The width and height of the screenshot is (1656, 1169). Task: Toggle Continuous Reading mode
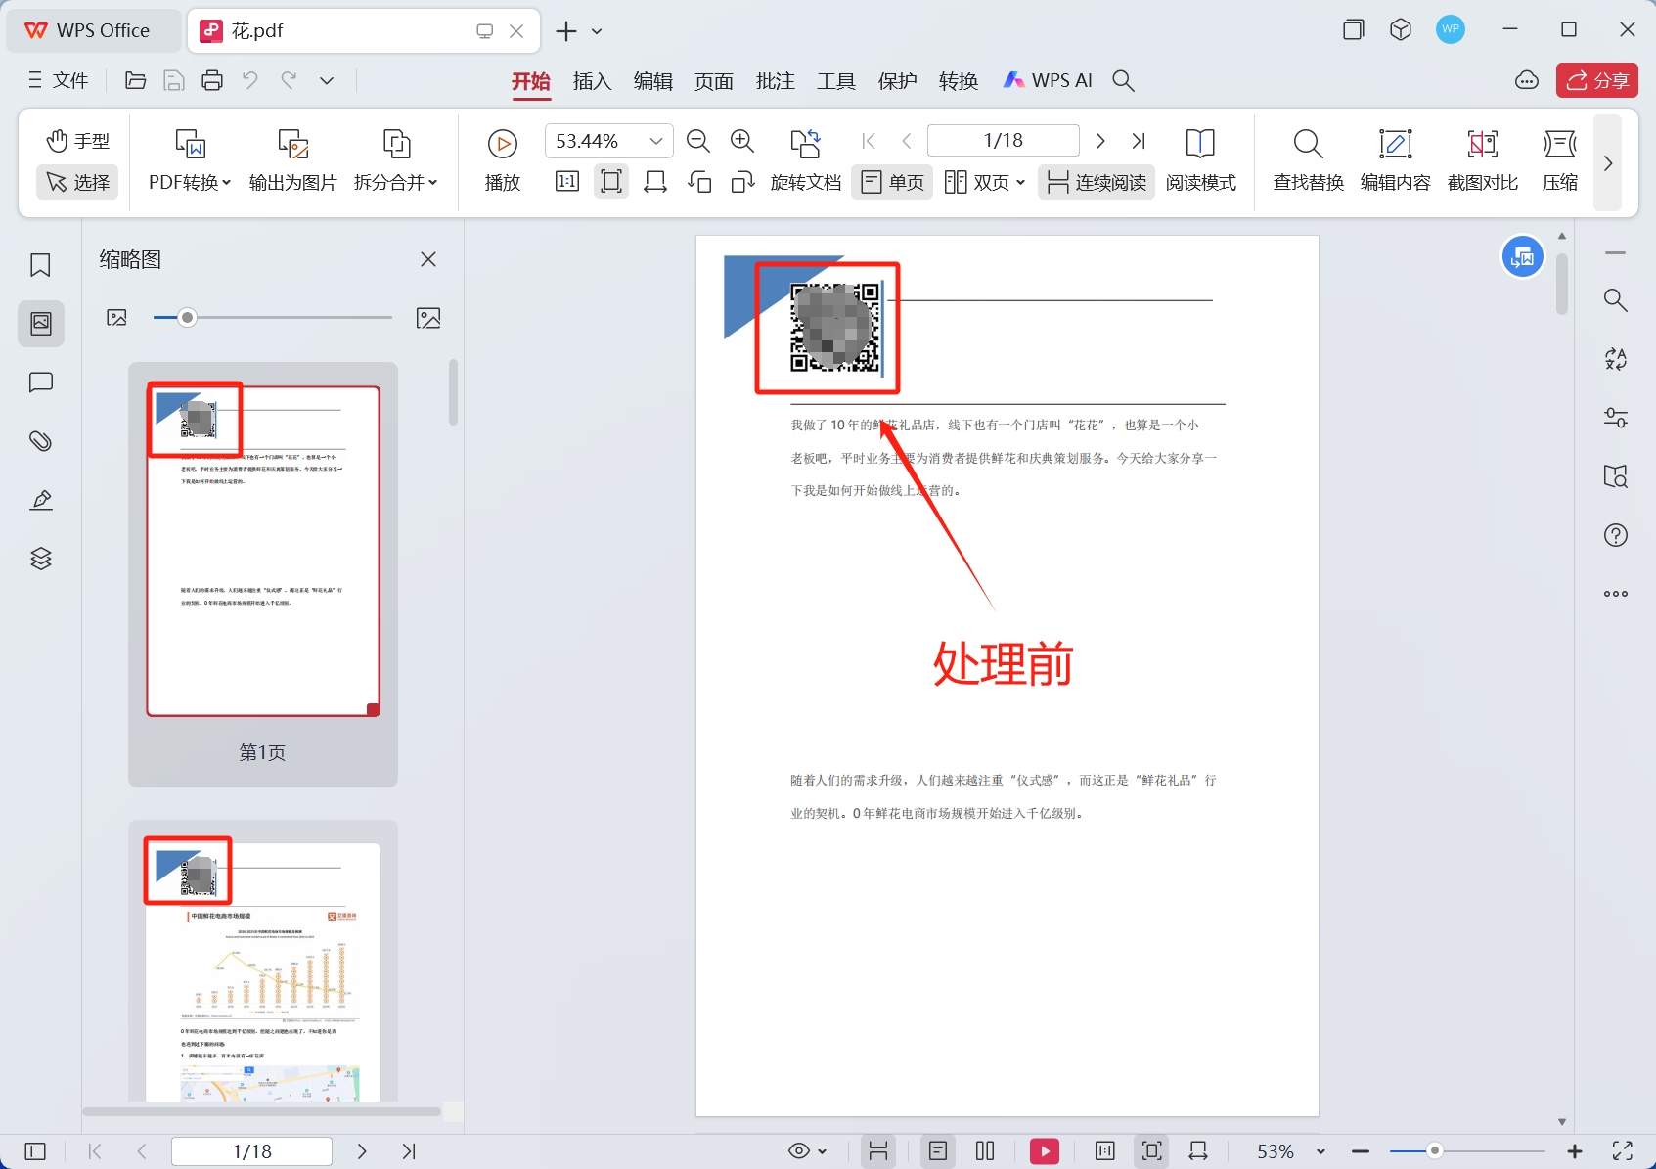point(1097,182)
